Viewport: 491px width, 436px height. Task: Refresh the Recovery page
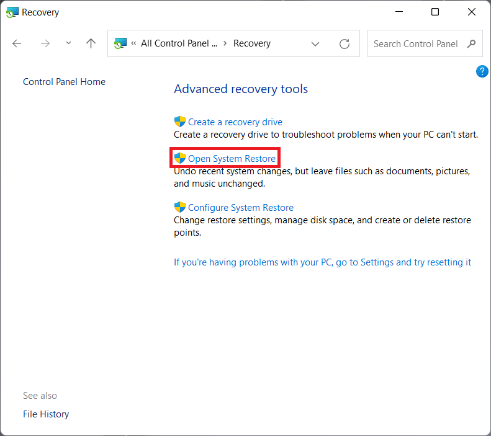(x=345, y=44)
